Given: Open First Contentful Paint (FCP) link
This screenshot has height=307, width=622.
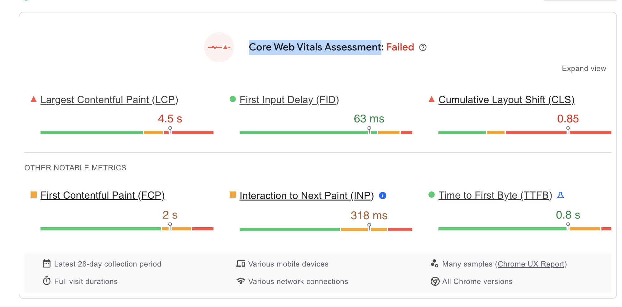Looking at the screenshot, I should click(x=103, y=195).
